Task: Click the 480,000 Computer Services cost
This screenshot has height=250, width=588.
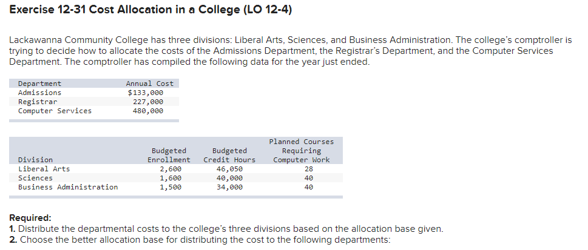Action: tap(147, 111)
